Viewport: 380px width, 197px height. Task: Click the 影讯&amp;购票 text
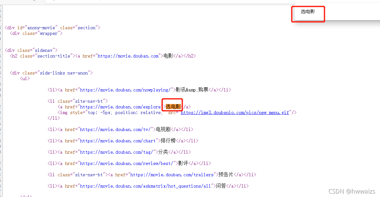click(x=192, y=90)
